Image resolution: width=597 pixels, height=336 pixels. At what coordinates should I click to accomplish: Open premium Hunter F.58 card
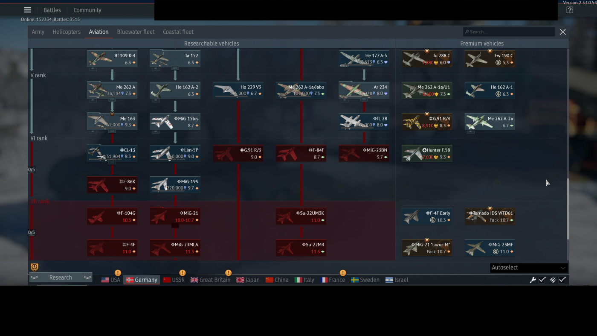[427, 154]
